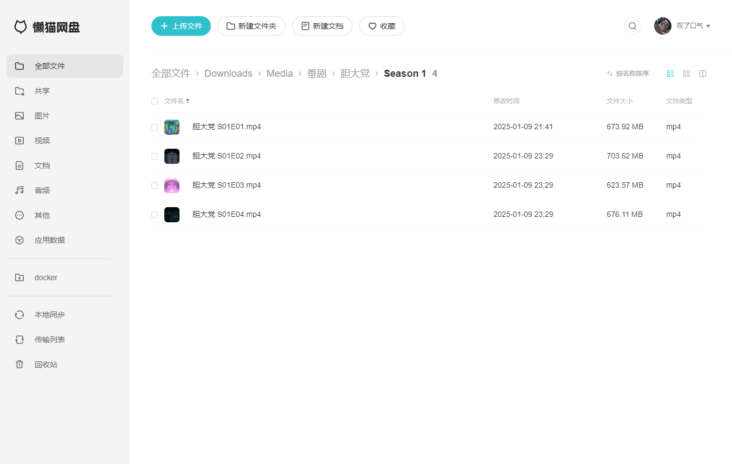
Task: Click the 上传文件 button
Action: coord(181,26)
